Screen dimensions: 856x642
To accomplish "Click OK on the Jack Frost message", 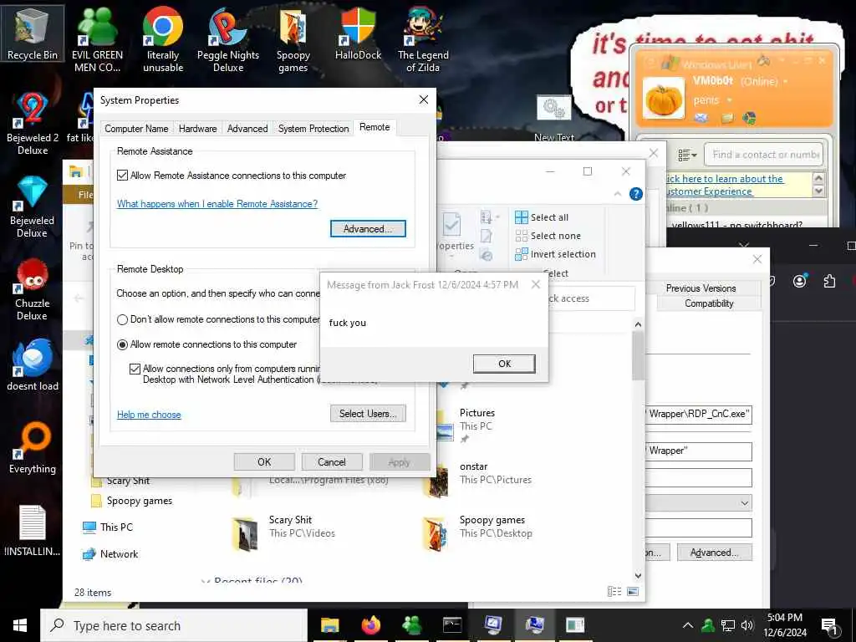I will tap(504, 364).
